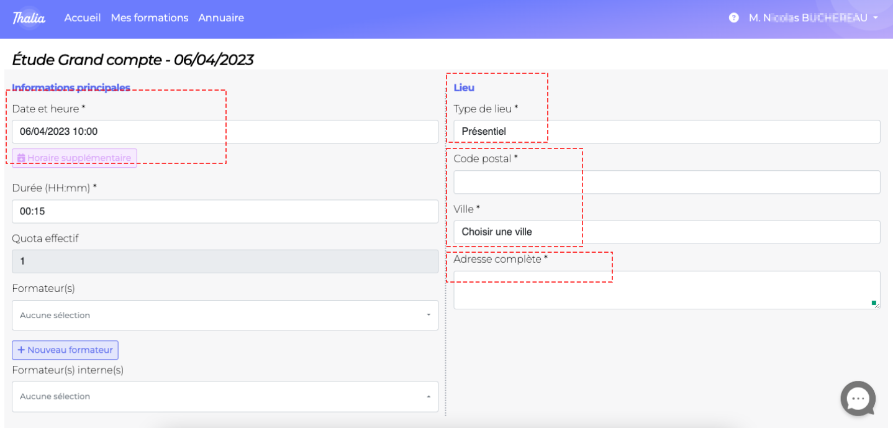Image resolution: width=893 pixels, height=428 pixels.
Task: Click the Horaire supplémentaire button
Action: point(75,158)
